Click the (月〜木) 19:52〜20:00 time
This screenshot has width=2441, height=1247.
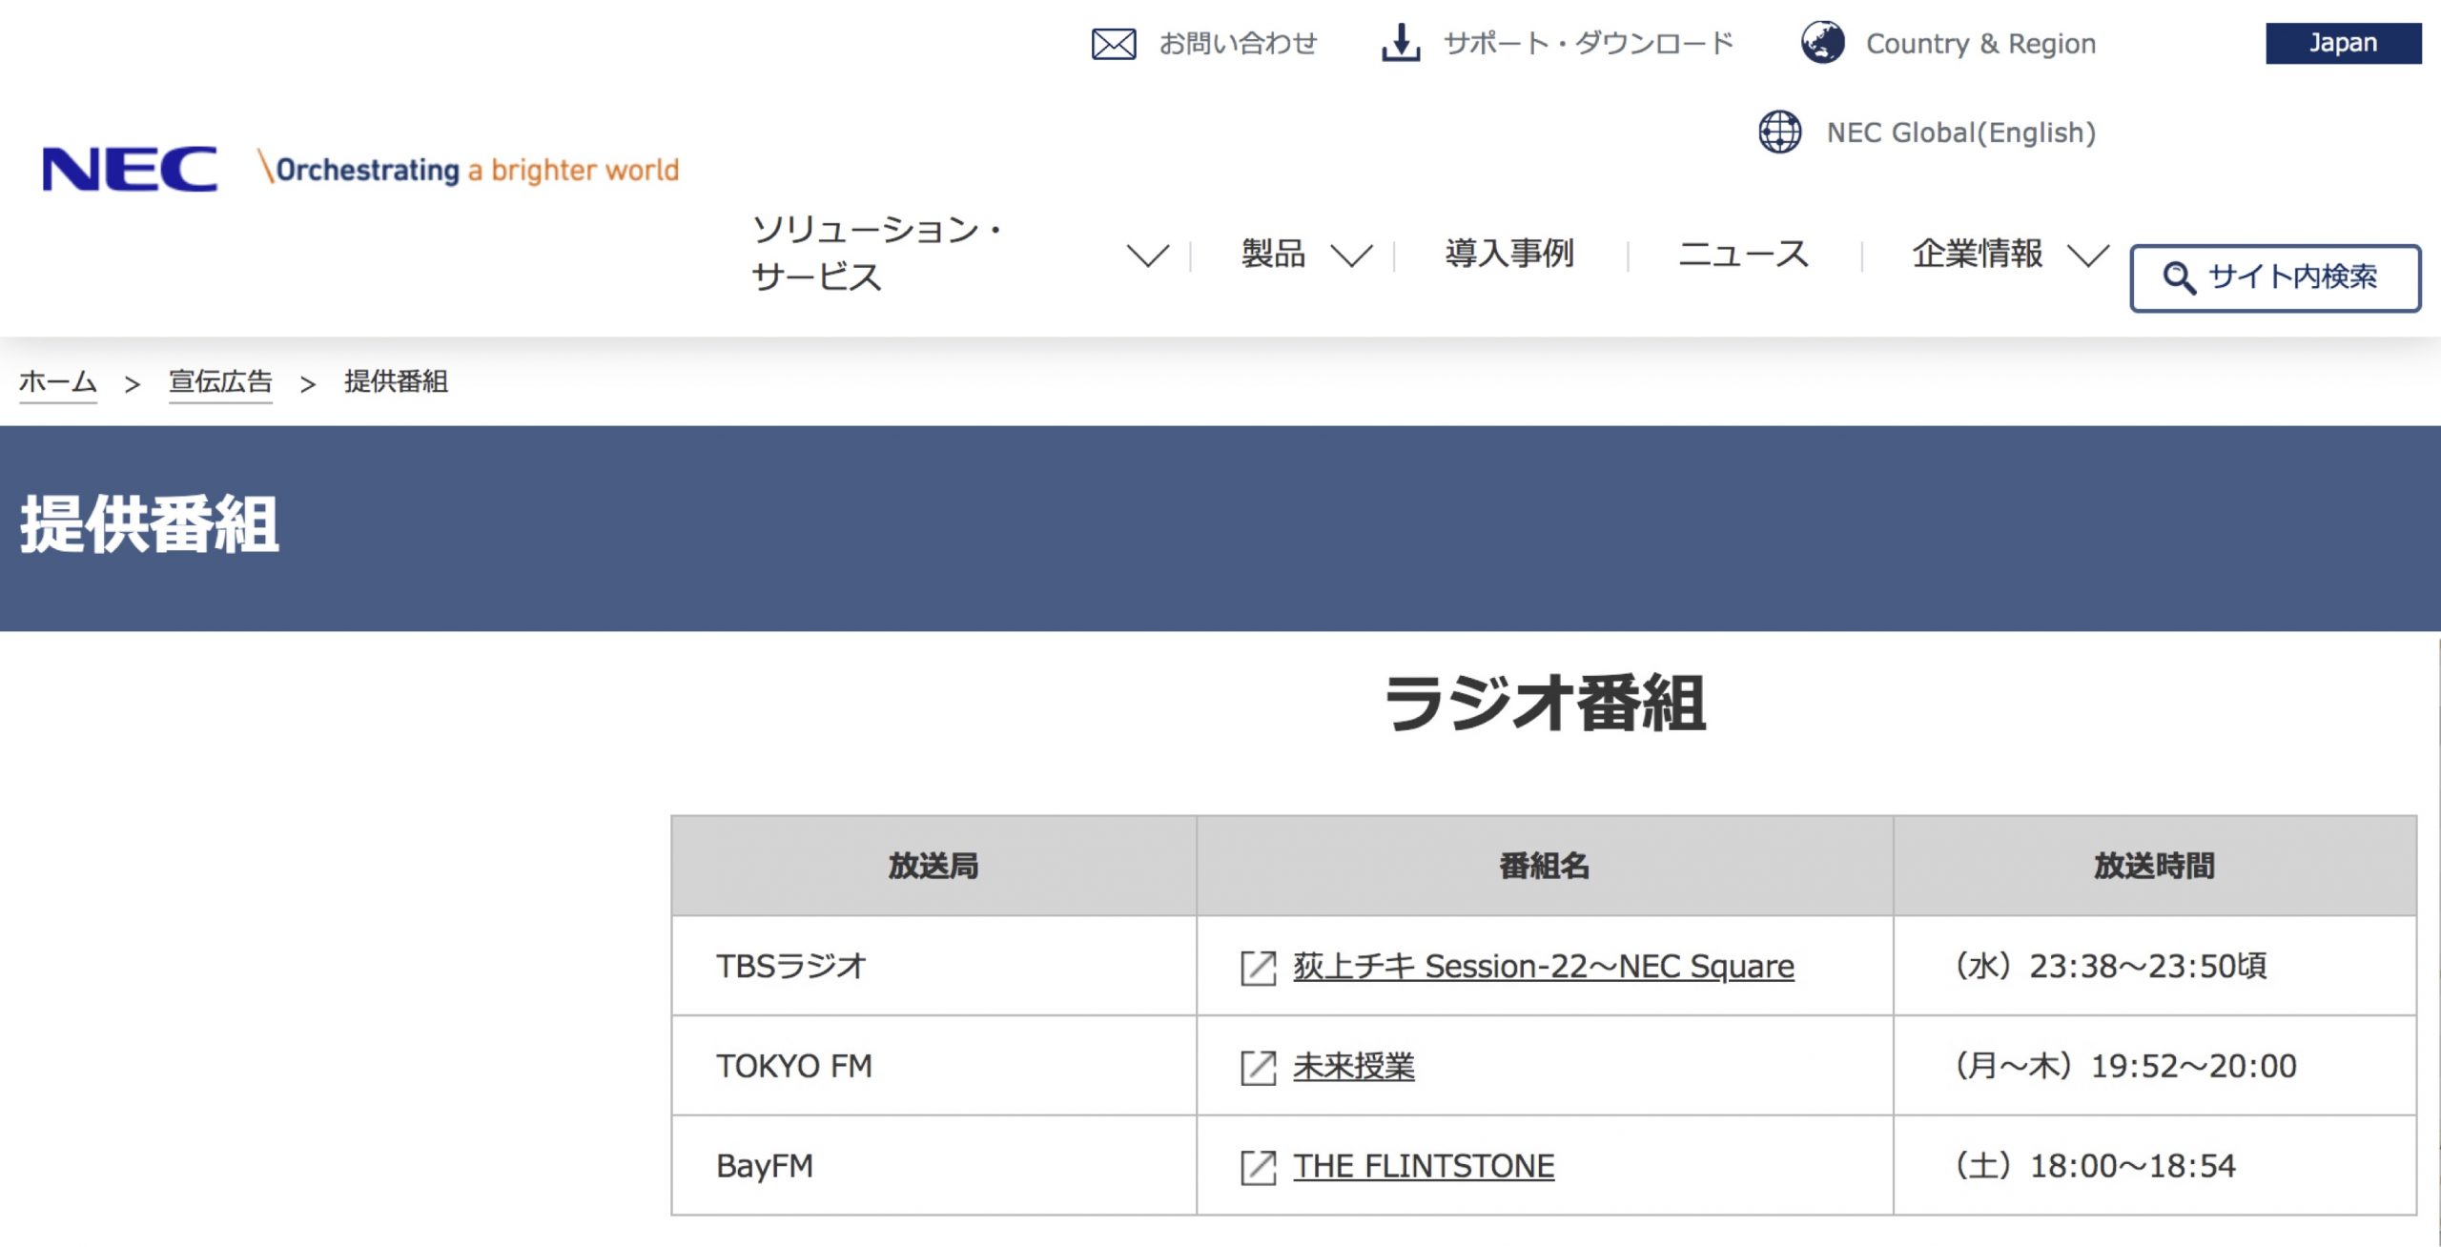click(x=2125, y=1067)
